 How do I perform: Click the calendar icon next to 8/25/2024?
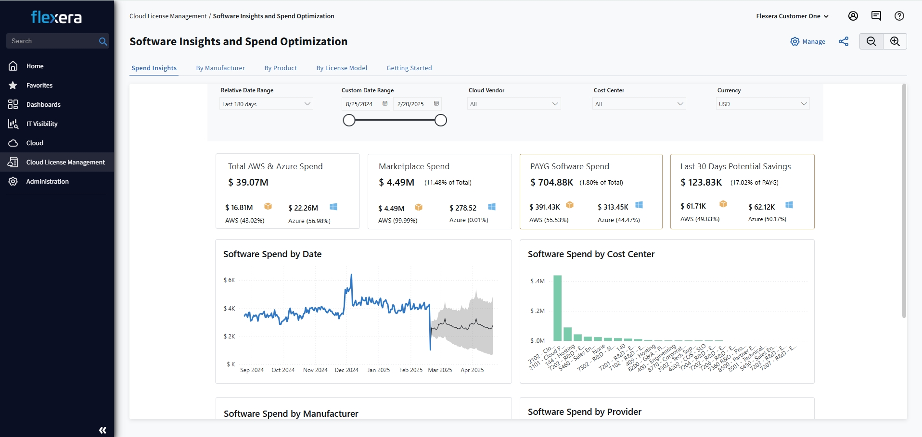(385, 103)
